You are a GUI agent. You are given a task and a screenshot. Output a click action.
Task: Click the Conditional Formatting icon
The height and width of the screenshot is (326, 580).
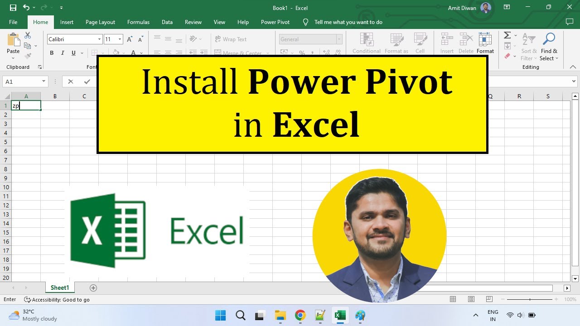point(366,40)
